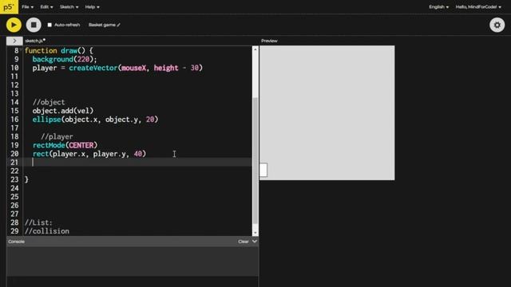
Task: Click the Basket game sketch name
Action: coord(102,25)
